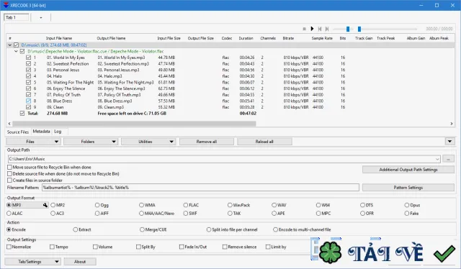461x269 pixels.
Task: Select Opus output format
Action: pyautogui.click(x=407, y=205)
